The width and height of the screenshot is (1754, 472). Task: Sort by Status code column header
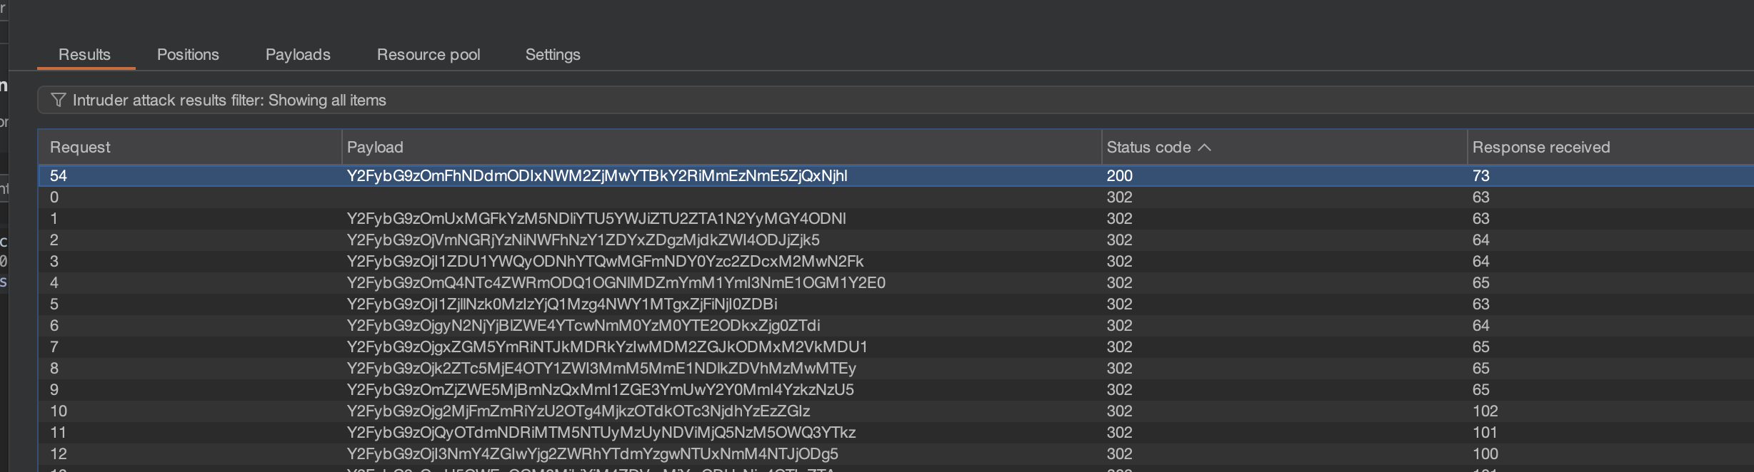click(x=1148, y=148)
